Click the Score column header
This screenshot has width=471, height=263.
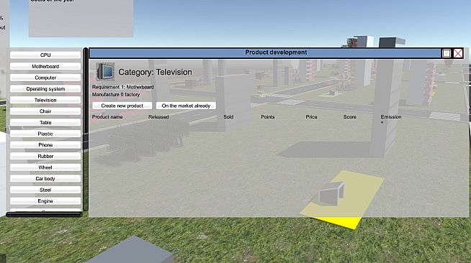pos(349,117)
